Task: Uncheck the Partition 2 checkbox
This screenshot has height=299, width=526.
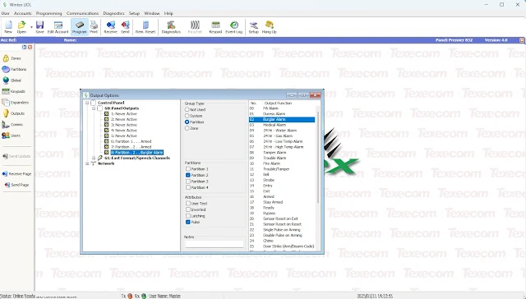Action: pyautogui.click(x=188, y=175)
